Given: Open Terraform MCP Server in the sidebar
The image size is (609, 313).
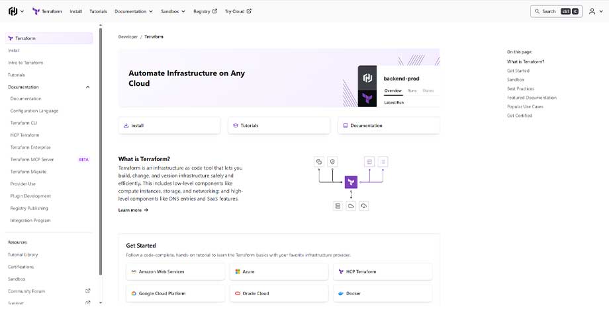Looking at the screenshot, I should (32, 160).
